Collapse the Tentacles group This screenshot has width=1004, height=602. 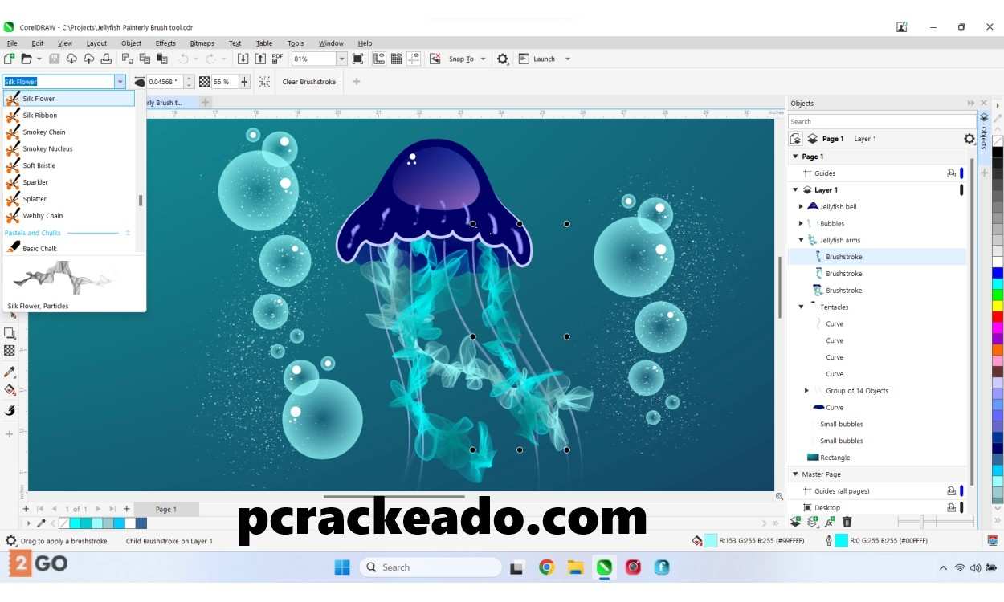coord(801,307)
